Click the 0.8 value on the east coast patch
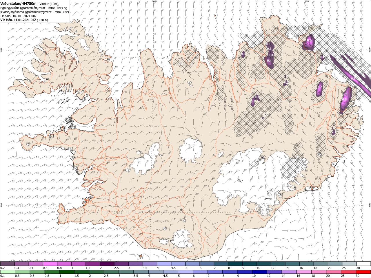Viewport: 371px width, 278px height. coord(344,99)
